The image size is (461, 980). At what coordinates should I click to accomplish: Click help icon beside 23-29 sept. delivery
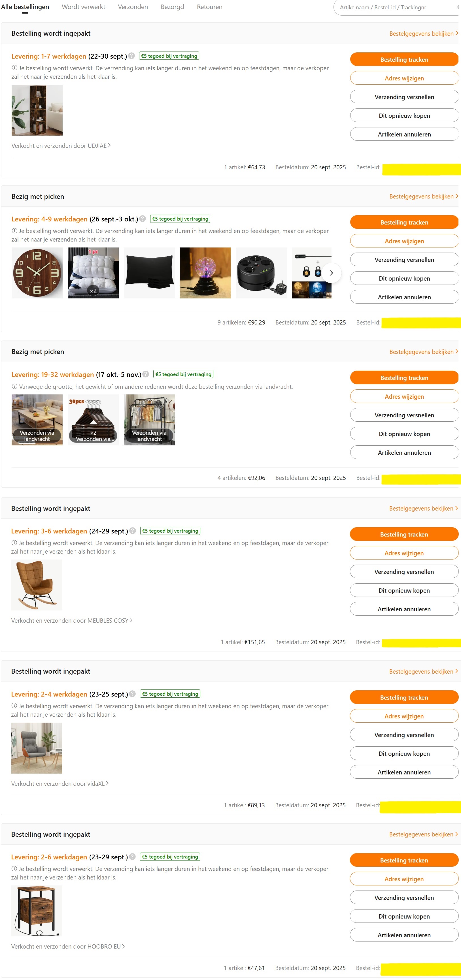click(x=132, y=856)
